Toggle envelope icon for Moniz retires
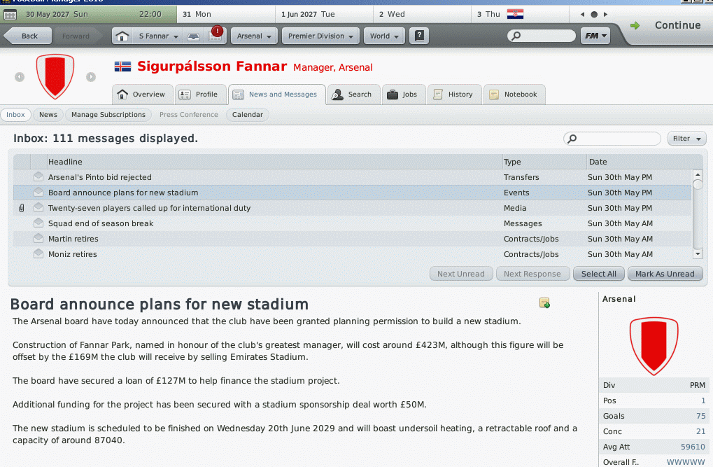Image resolution: width=713 pixels, height=467 pixels. (x=38, y=254)
